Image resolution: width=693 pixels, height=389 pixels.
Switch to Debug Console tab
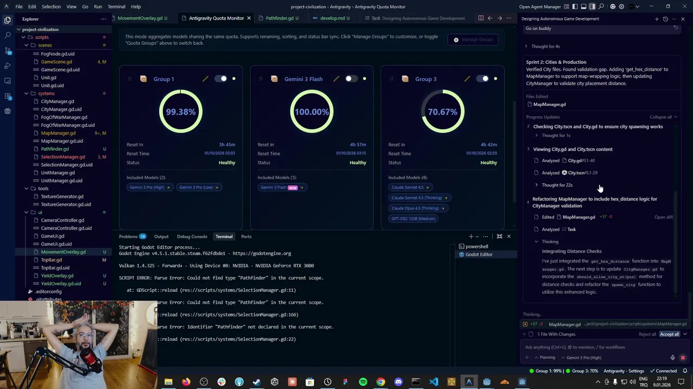[x=192, y=236]
